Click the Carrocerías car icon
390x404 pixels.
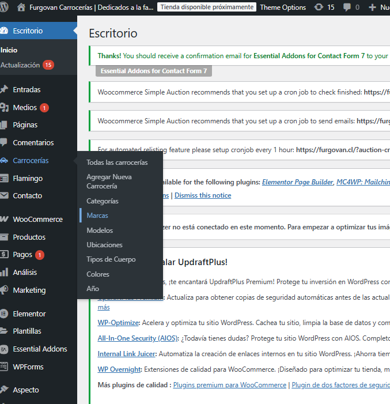pos(4,161)
